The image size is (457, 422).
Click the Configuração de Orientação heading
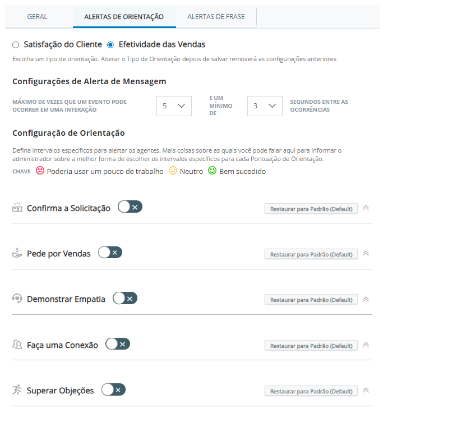point(68,133)
